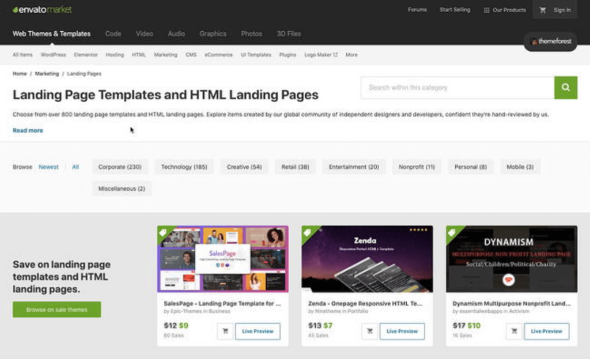Image resolution: width=590 pixels, height=359 pixels.
Task: Sign In to your account
Action: coord(562,10)
